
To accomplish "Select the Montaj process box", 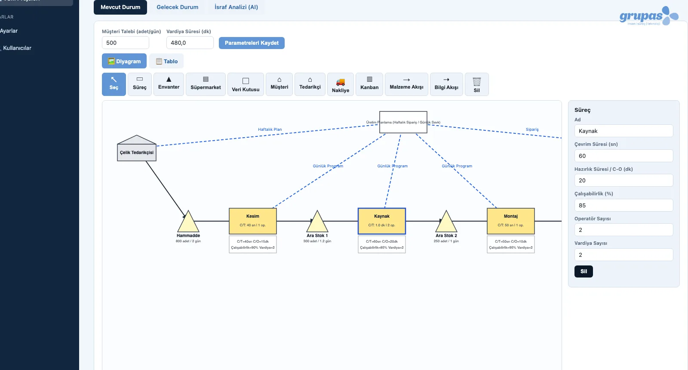I will [x=511, y=221].
